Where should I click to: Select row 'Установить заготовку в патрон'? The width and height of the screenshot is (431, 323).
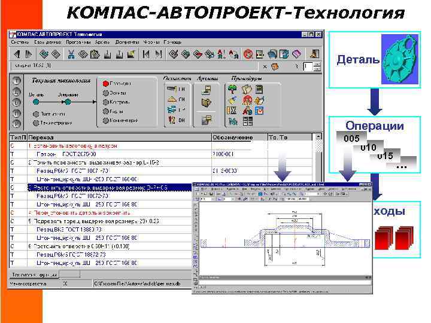pos(161,146)
